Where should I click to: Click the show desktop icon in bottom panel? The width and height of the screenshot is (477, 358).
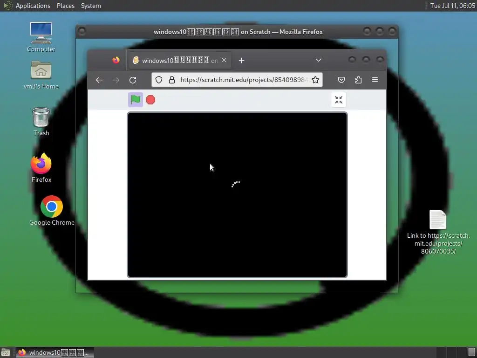point(6,352)
